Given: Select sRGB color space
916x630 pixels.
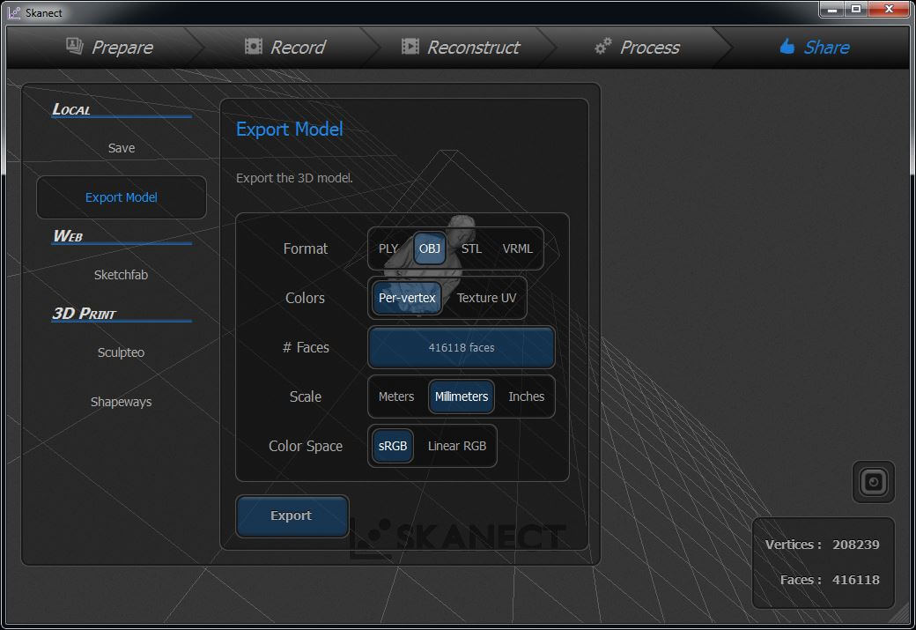Looking at the screenshot, I should [x=393, y=446].
